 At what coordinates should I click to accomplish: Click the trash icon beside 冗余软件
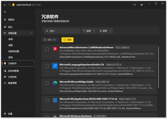pyautogui.click(x=5, y=63)
